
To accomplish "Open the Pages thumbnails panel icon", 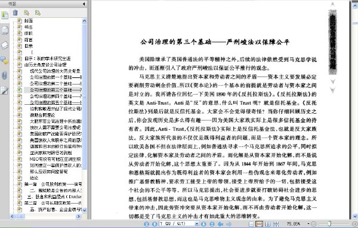I will (x=5, y=30).
